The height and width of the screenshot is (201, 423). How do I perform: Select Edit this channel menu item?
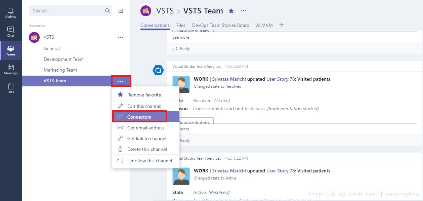tap(146, 106)
